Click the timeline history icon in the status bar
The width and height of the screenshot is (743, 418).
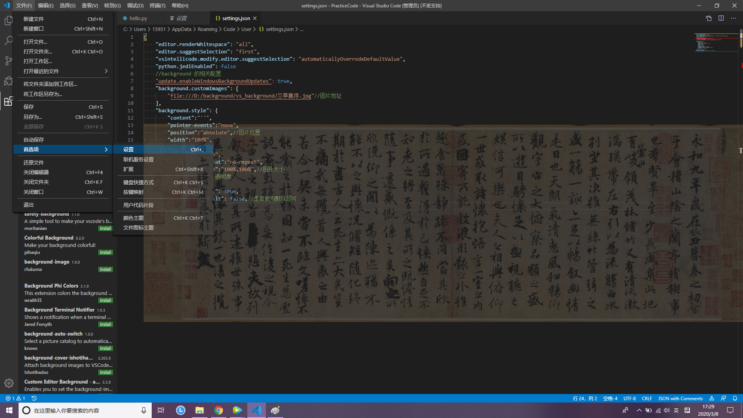[34, 398]
